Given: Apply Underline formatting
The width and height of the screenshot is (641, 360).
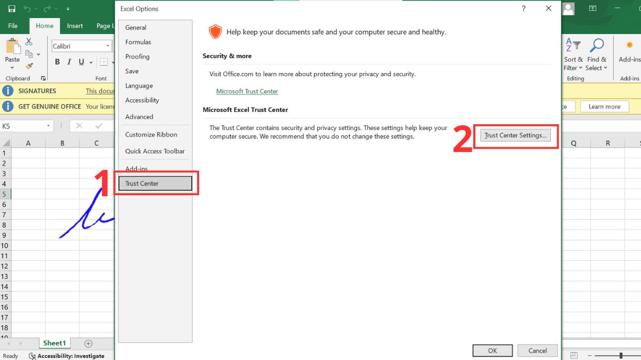Looking at the screenshot, I should click(81, 62).
